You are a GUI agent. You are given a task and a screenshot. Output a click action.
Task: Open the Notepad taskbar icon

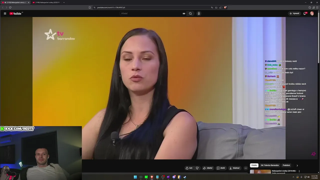[157, 177]
